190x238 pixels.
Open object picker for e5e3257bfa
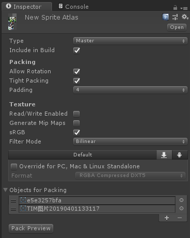pyautogui.click(x=181, y=200)
